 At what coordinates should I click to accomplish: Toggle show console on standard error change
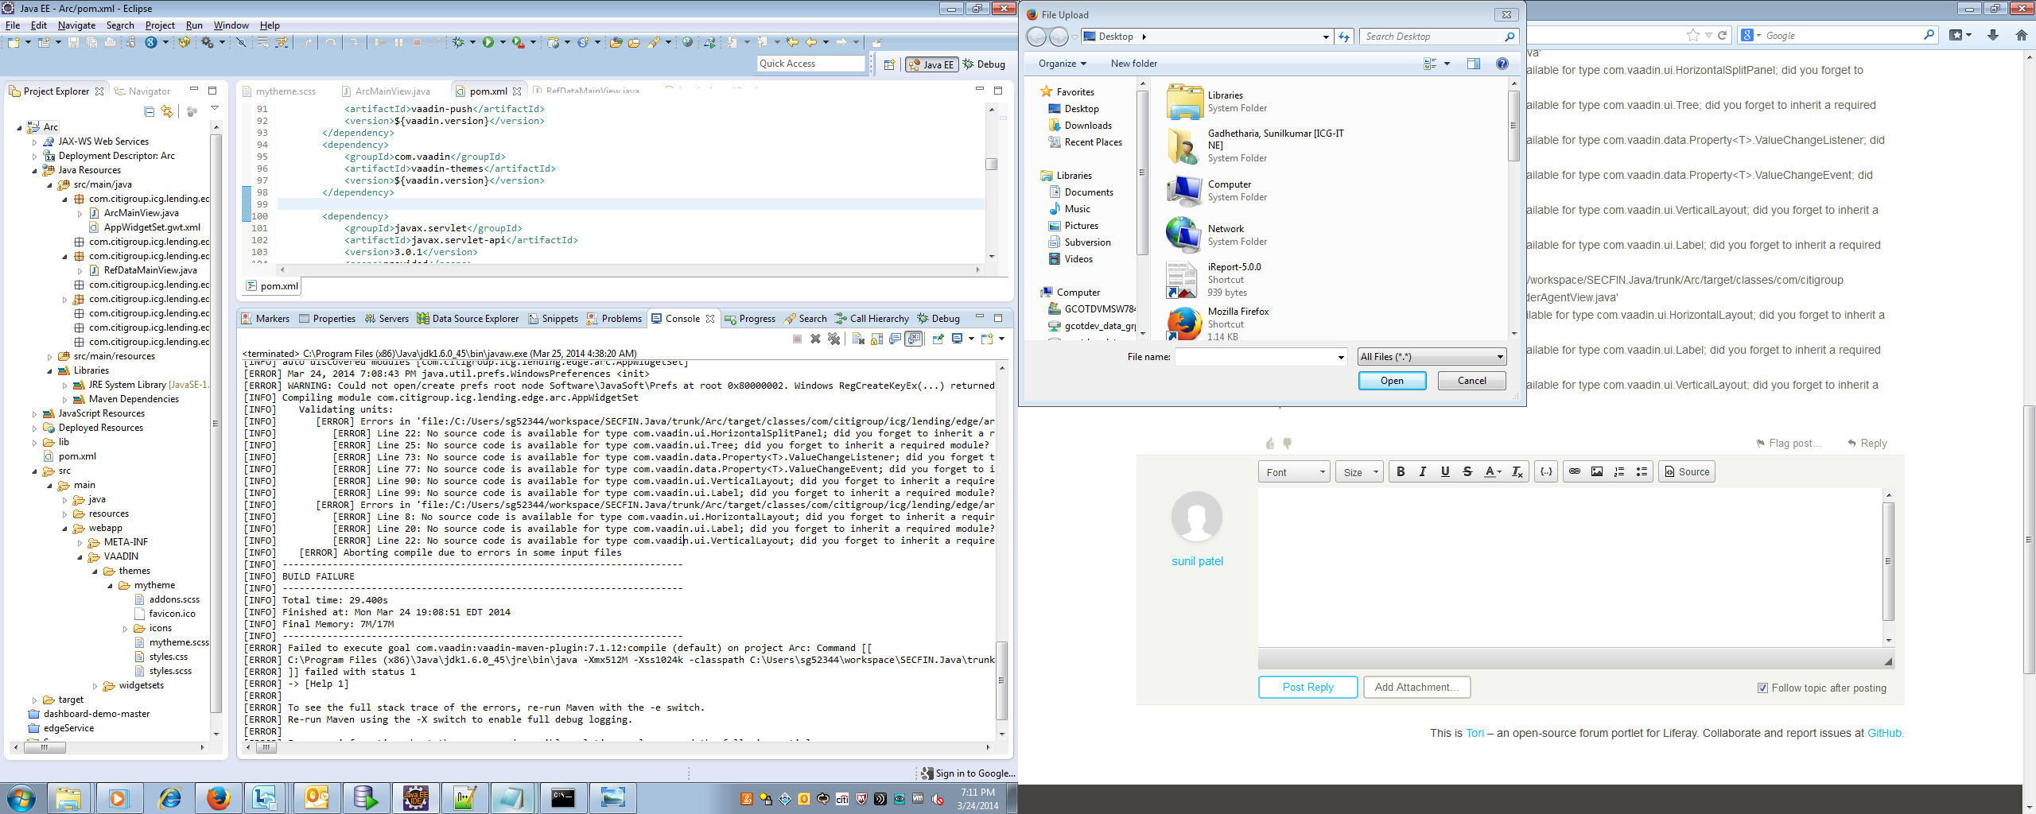point(915,339)
